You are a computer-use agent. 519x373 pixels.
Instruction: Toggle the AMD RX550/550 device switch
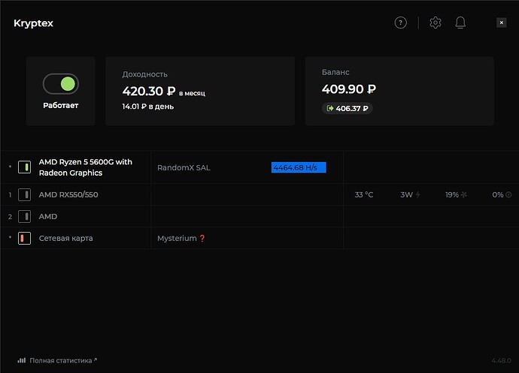25,194
